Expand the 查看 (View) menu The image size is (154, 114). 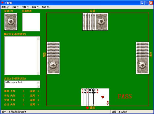click(35, 7)
